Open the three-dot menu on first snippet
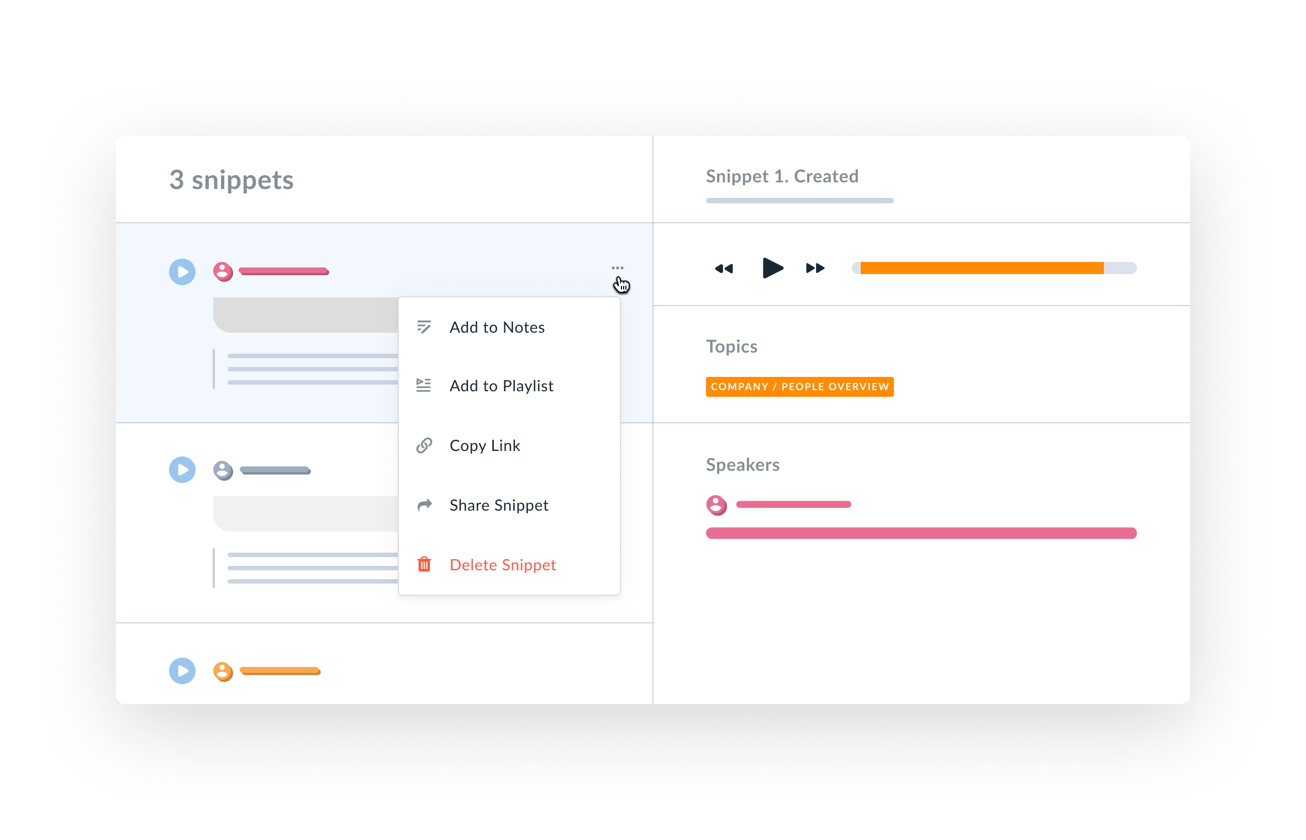Screen dimensions: 1306x840 tap(618, 268)
